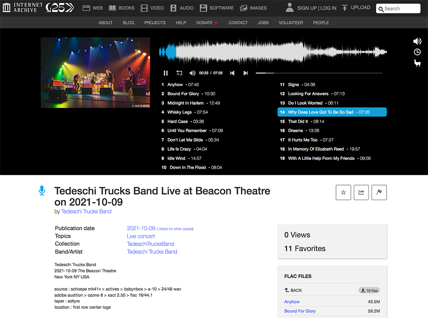Open the Web media section
The height and width of the screenshot is (318, 428).
92,8
